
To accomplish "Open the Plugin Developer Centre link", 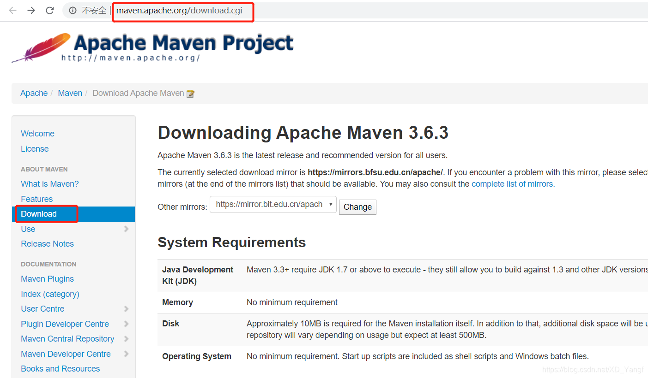I will [65, 324].
